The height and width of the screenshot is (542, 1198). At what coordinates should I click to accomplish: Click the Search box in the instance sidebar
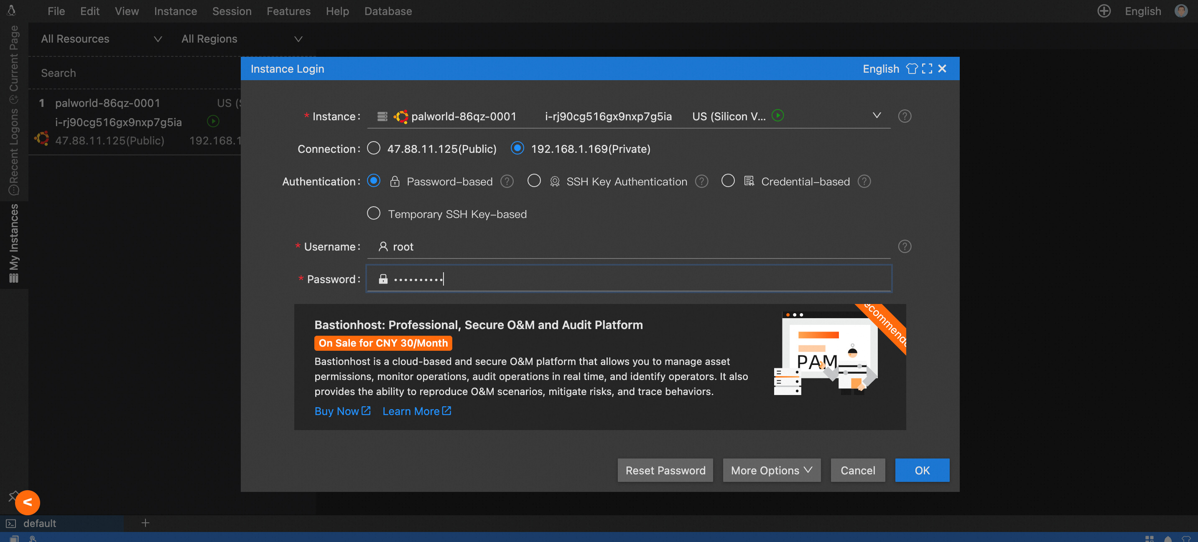tap(135, 73)
